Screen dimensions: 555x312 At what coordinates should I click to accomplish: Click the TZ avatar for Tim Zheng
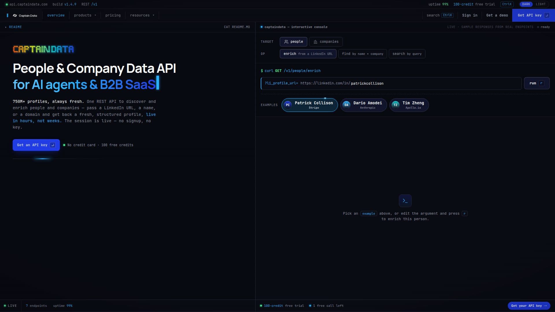pyautogui.click(x=395, y=105)
